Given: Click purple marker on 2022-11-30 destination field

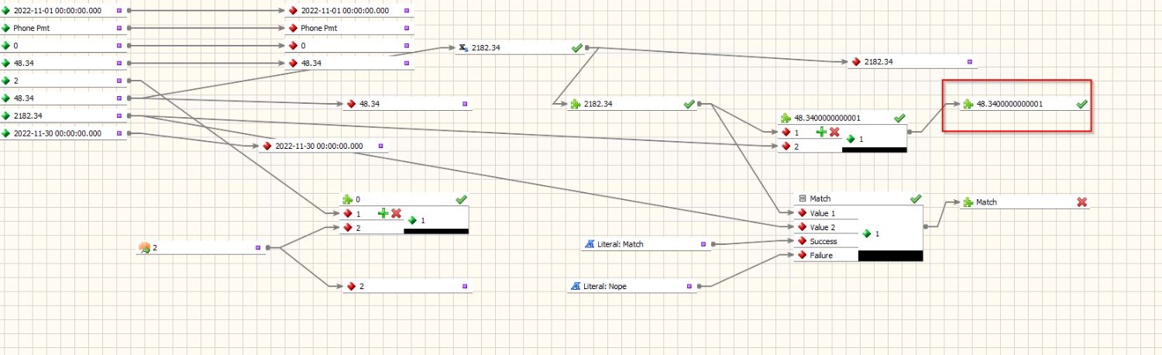Looking at the screenshot, I should 380,146.
